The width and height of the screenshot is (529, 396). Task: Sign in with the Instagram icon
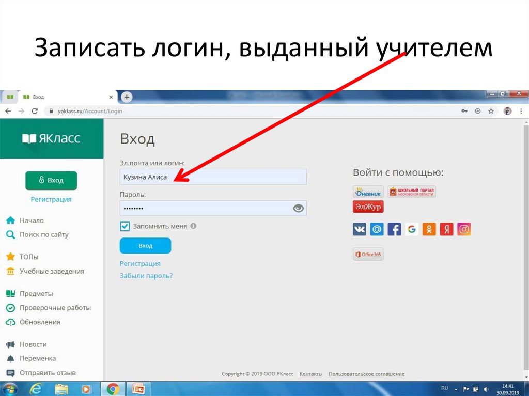[463, 229]
